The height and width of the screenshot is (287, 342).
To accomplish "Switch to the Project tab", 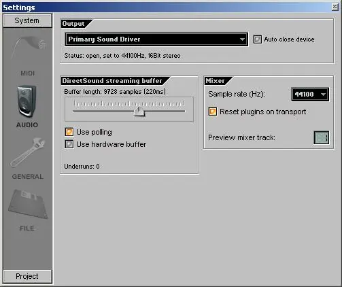I will click(x=27, y=276).
